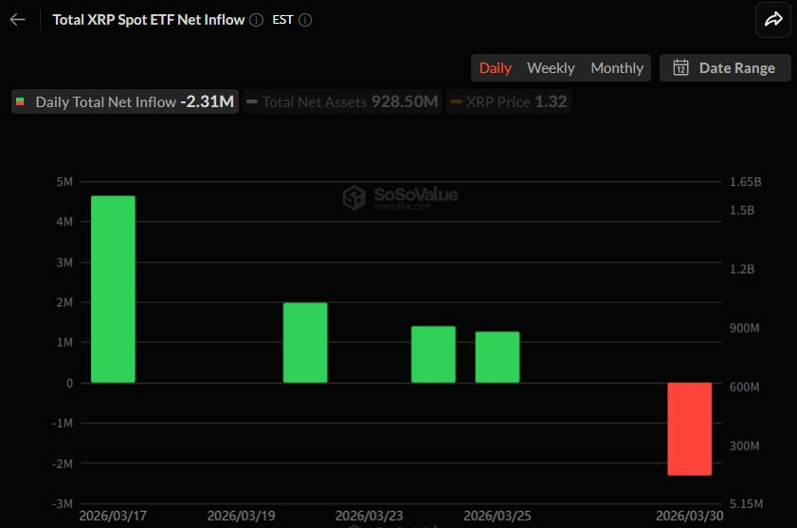
Task: Click green-red Daily Total Net Inflow legend icon
Action: (x=21, y=101)
